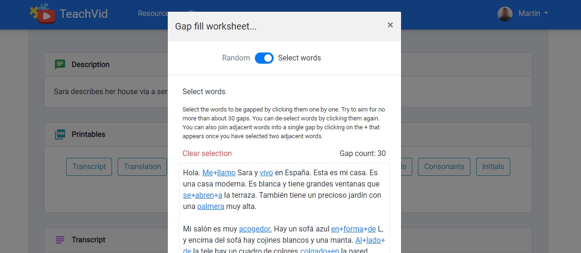
Task: Deselect the word 'palmera'
Action: click(x=210, y=207)
